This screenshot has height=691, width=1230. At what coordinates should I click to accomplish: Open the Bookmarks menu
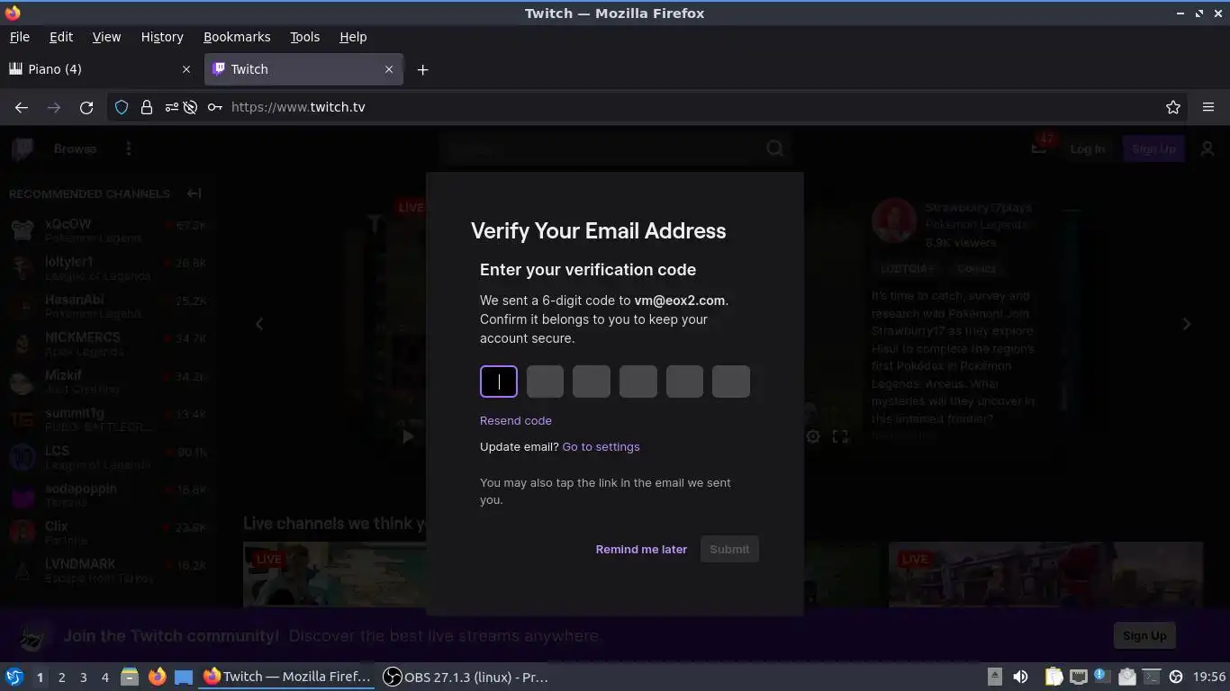pyautogui.click(x=237, y=37)
